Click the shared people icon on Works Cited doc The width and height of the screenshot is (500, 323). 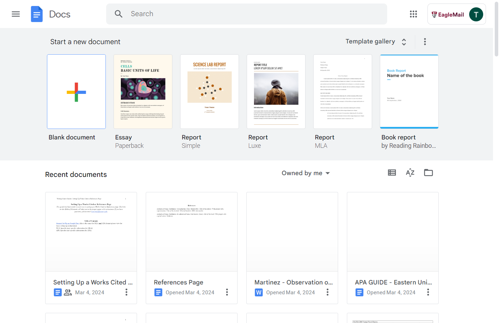(68, 292)
